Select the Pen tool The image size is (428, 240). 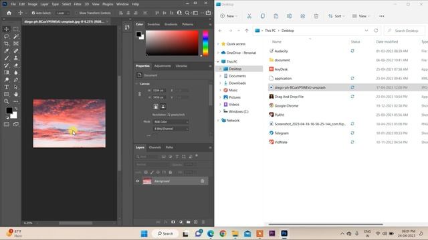pos(16,80)
